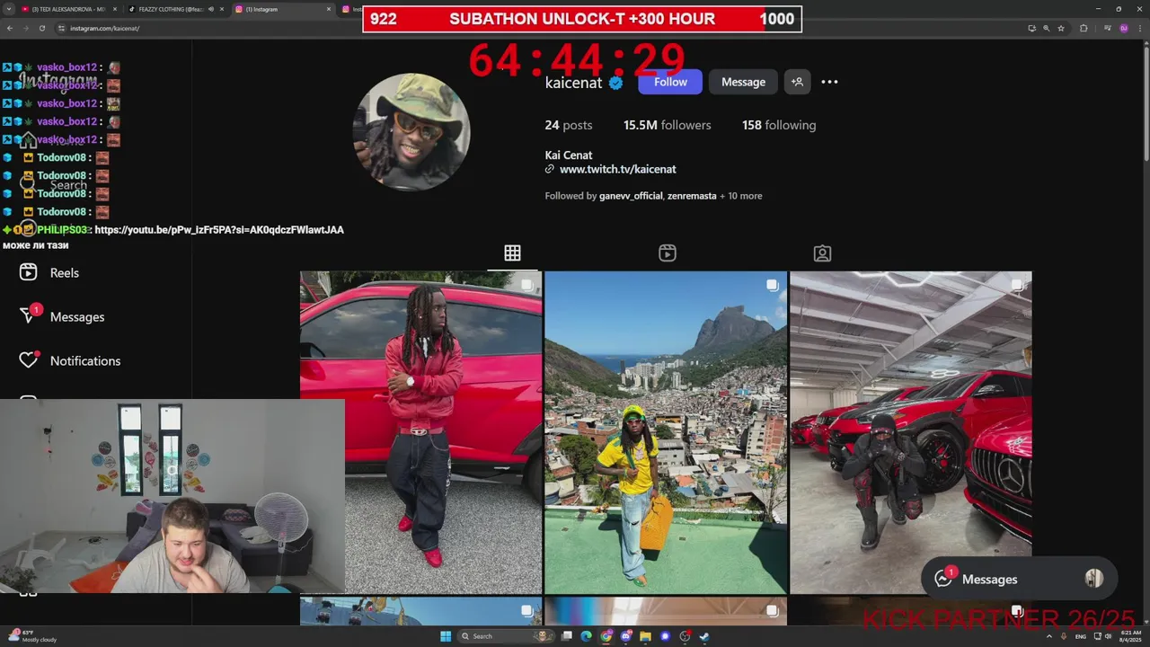
Task: Open the three-dot profile options menu
Action: pyautogui.click(x=829, y=82)
